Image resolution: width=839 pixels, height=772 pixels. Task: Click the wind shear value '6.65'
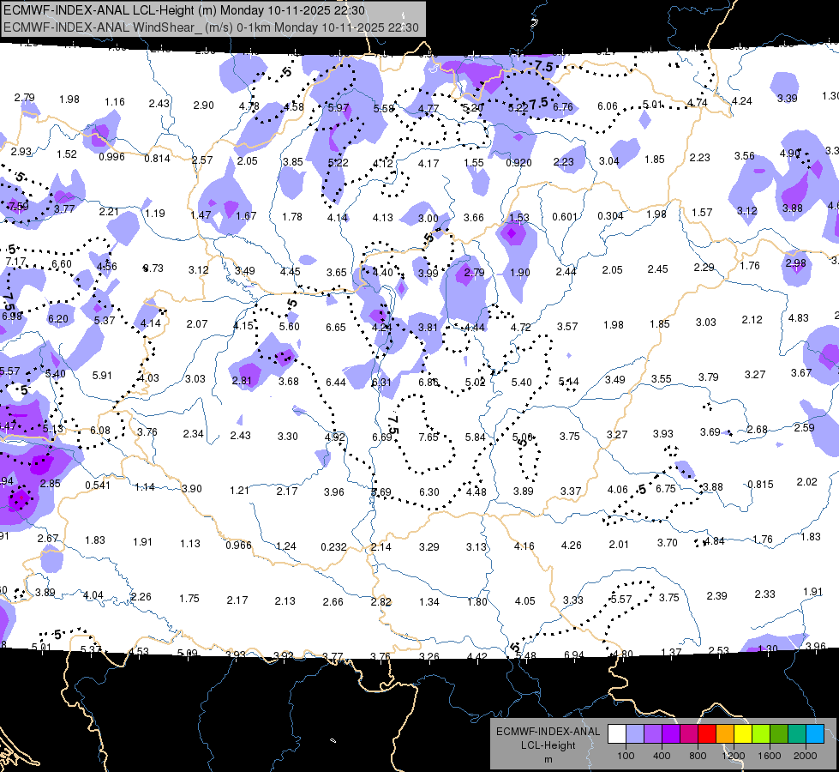(335, 328)
